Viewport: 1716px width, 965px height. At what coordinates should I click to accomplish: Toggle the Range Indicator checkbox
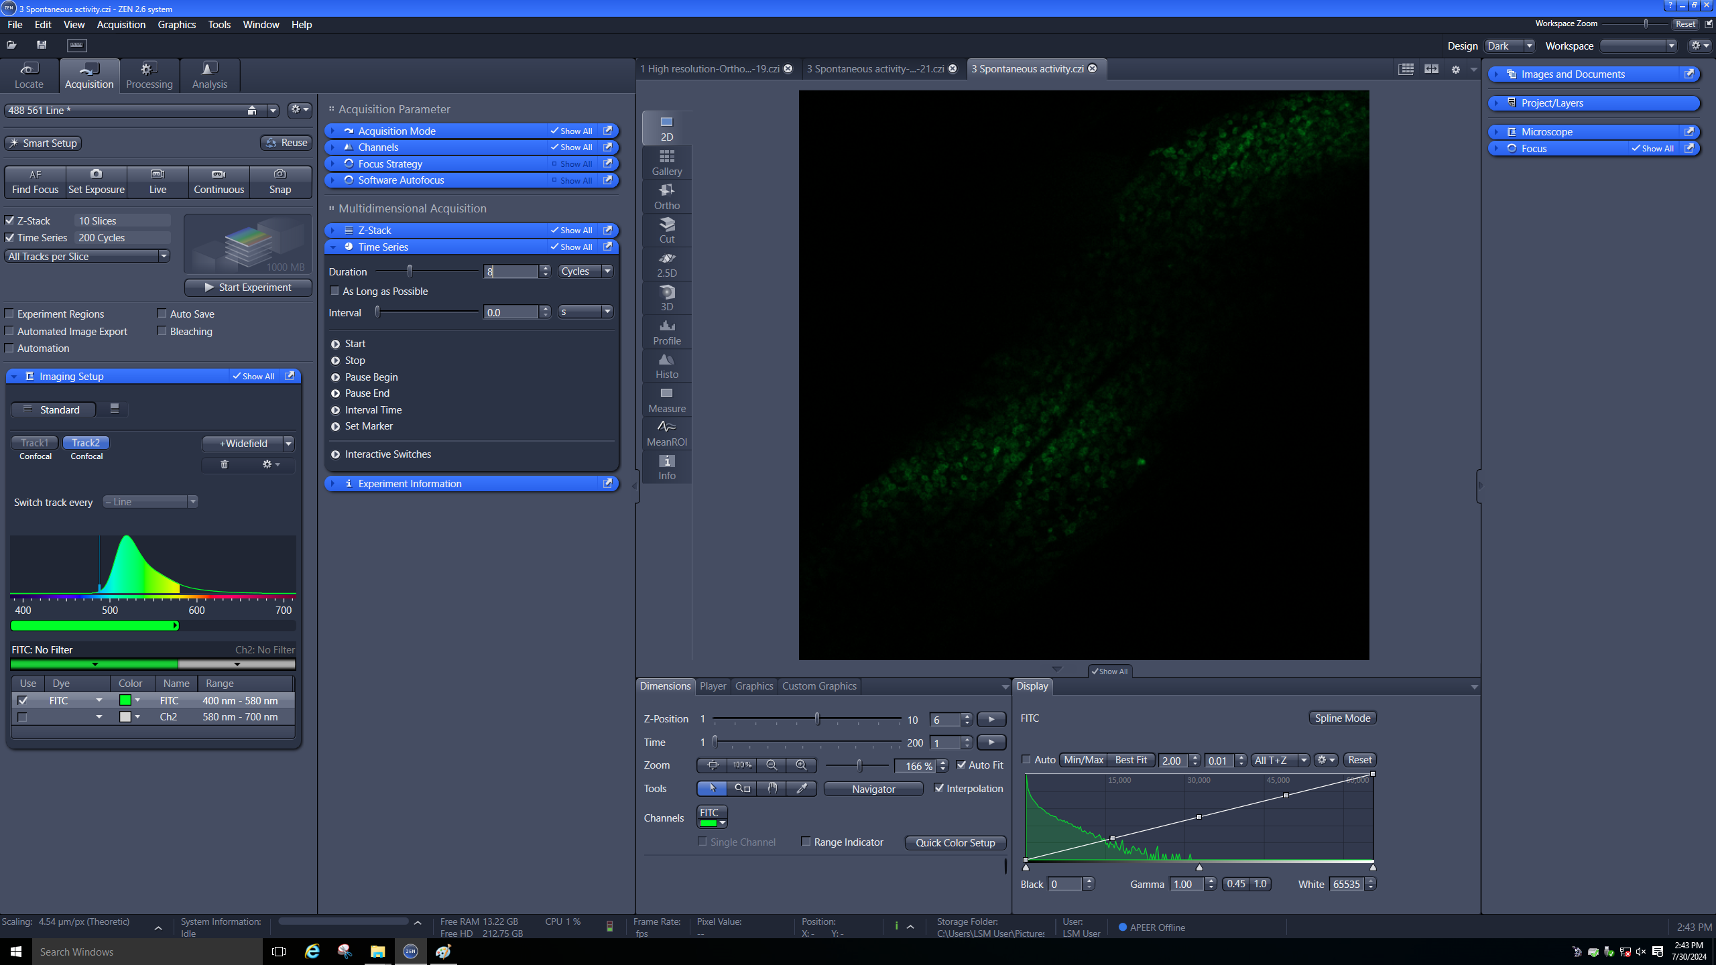point(806,842)
